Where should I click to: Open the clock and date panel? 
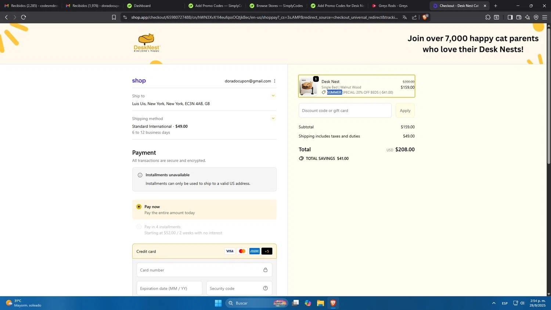(x=537, y=303)
